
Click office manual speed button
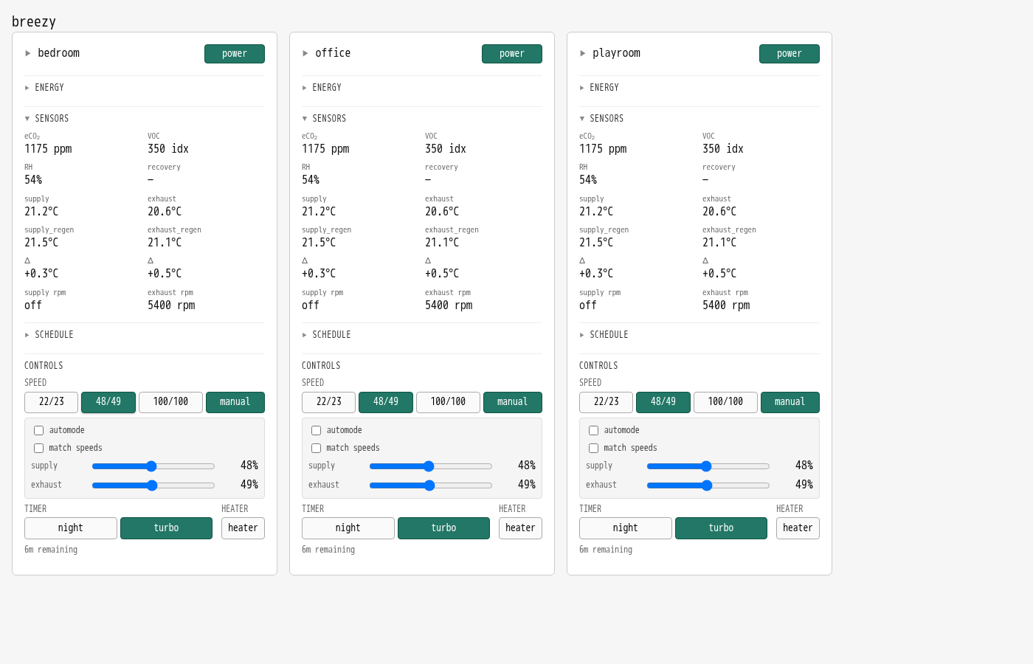(513, 402)
